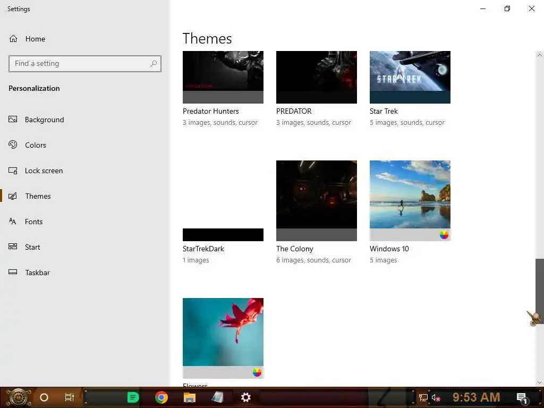Open the network tray icon

(423, 397)
